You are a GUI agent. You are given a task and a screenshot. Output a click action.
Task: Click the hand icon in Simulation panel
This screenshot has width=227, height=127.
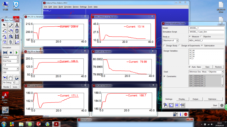[x=11, y=78]
